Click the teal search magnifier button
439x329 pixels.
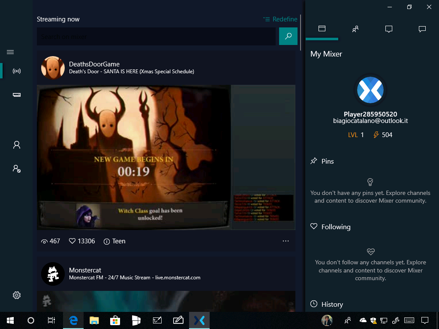(288, 36)
